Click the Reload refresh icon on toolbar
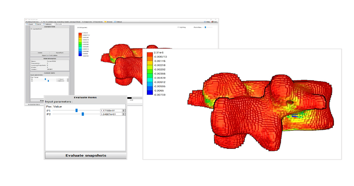 click(115, 22)
